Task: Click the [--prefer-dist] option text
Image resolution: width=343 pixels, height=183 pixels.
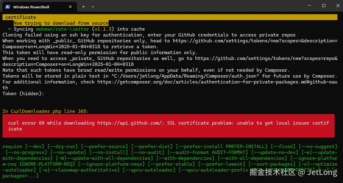Action: click(x=152, y=147)
